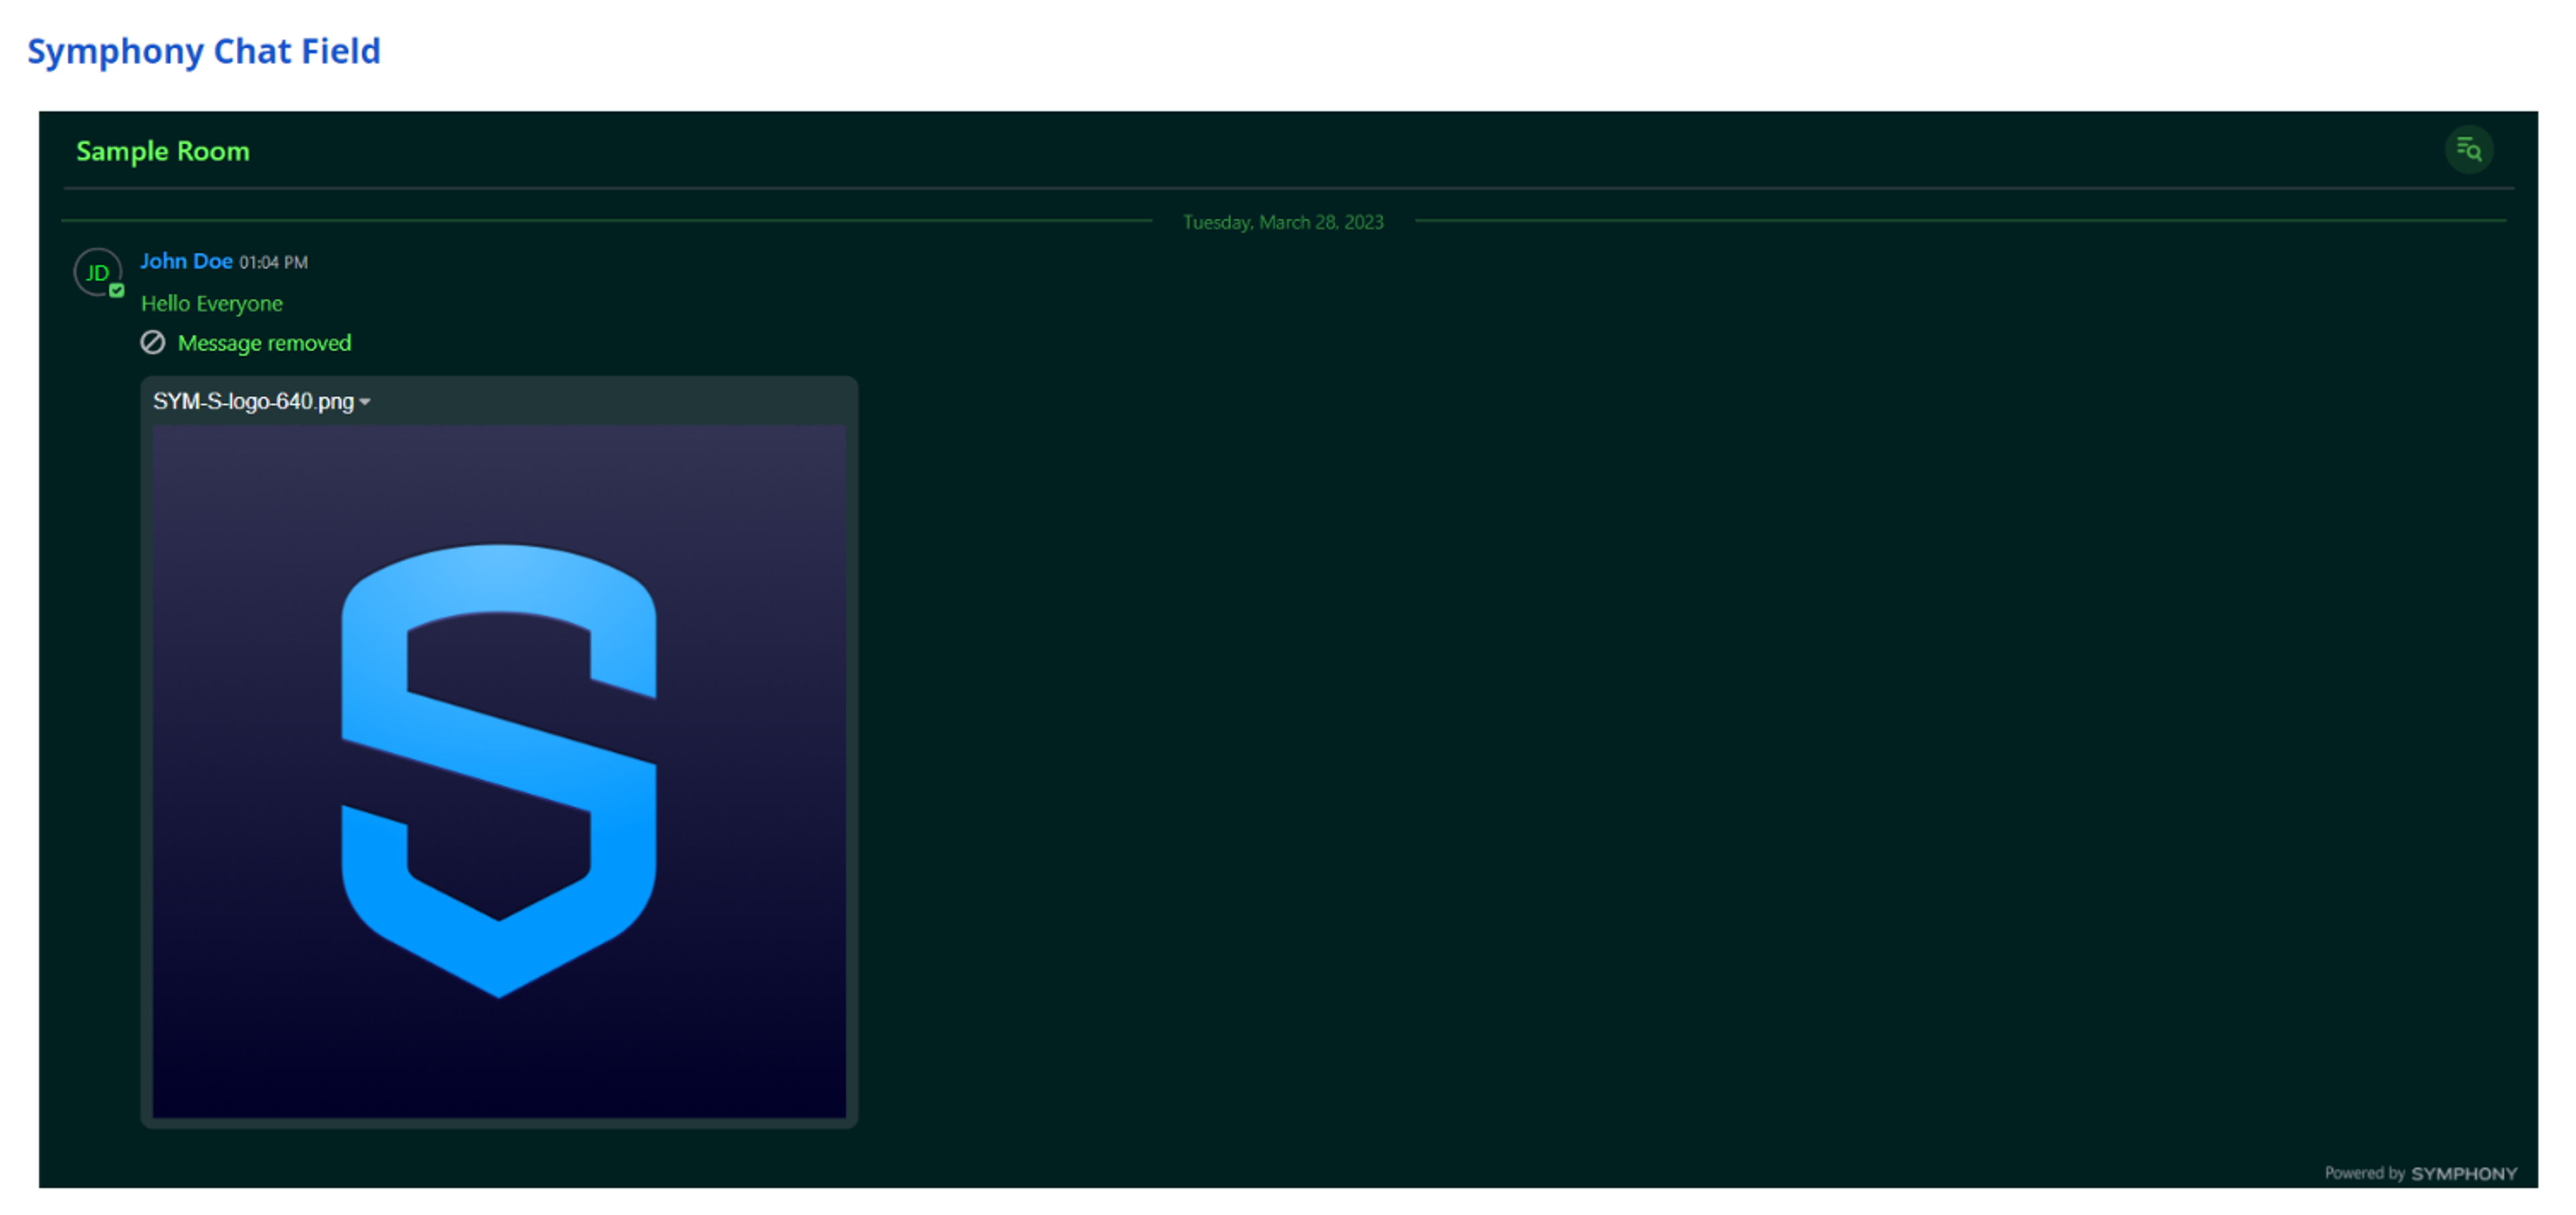Click the Powered by SYMPHONY footer link
This screenshot has width=2576, height=1215.
(x=2420, y=1173)
